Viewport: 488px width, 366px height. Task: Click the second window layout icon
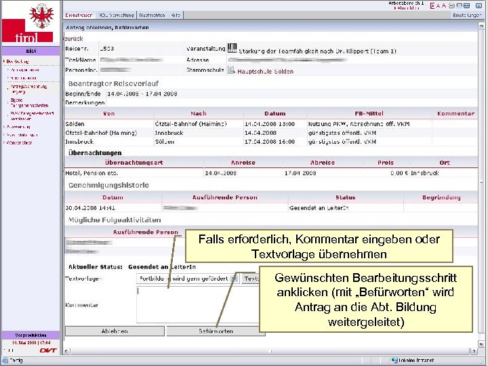(466, 5)
